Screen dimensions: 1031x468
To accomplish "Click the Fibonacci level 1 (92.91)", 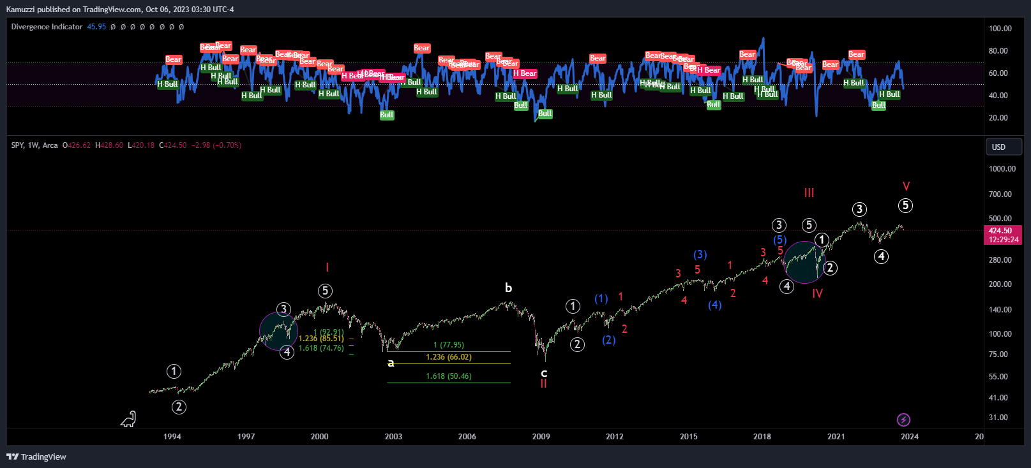I will coord(329,332).
